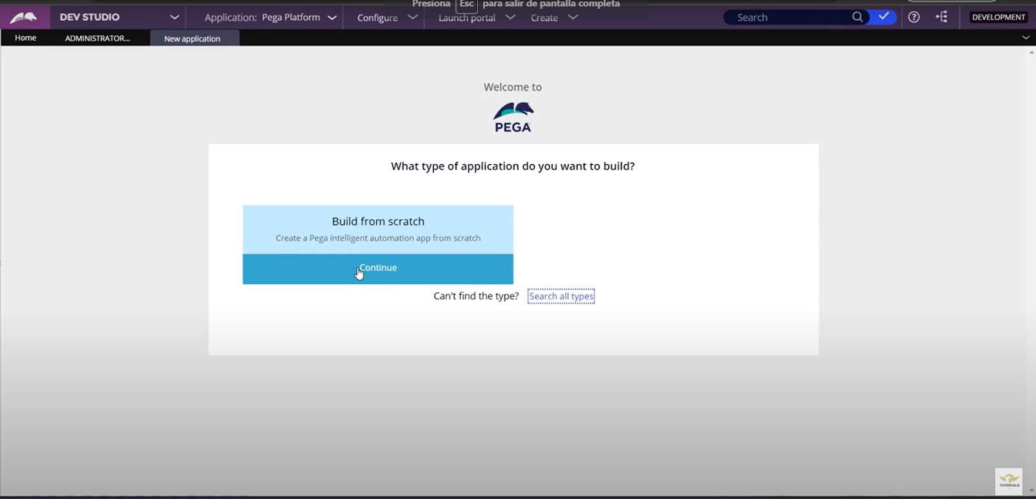Screen dimensions: 1036x499
Task: Expand the Create chevron arrow
Action: [x=572, y=17]
